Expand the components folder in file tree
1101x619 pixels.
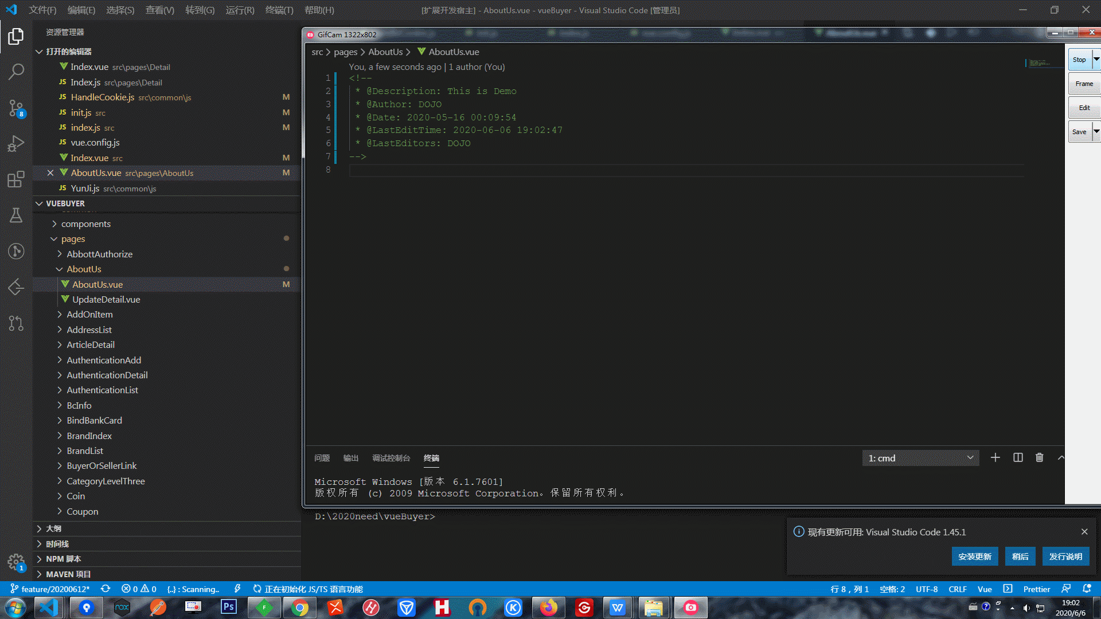(x=85, y=223)
